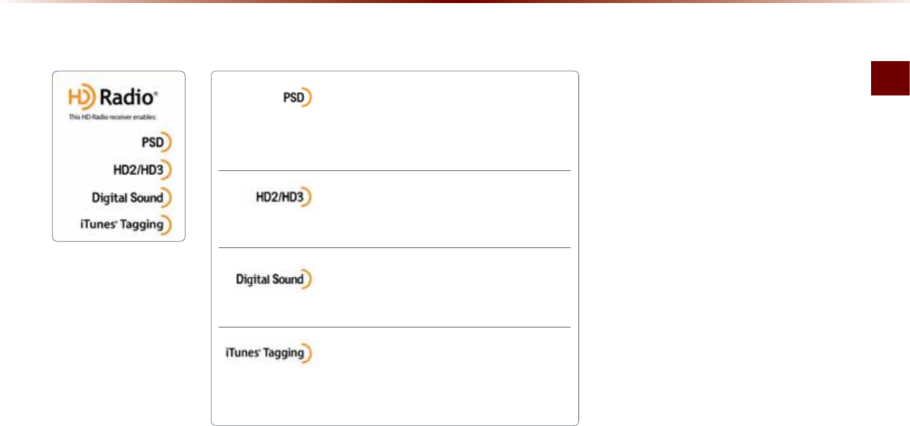910x426 pixels.
Task: Click the Digital Sound badge in the left card
Action: coord(131,197)
